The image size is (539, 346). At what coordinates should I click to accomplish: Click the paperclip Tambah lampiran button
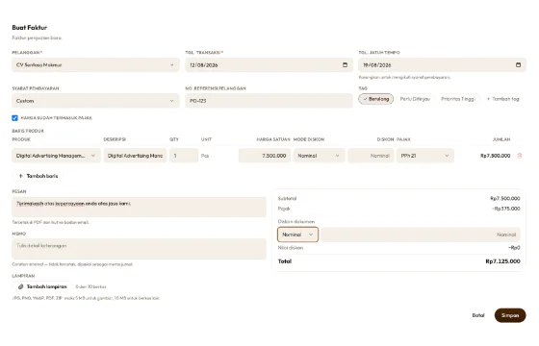tap(42, 286)
